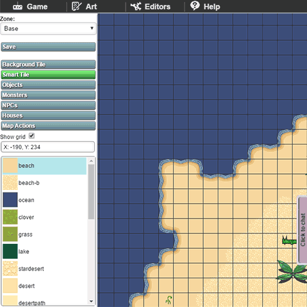Open the Zone dropdown

click(48, 28)
